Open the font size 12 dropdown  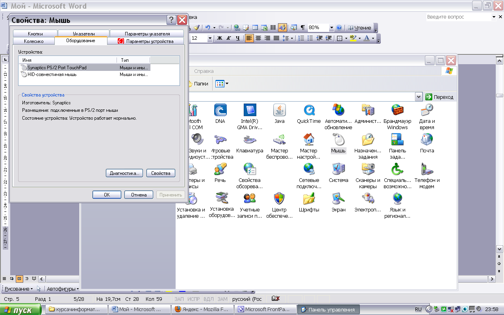coord(210,38)
